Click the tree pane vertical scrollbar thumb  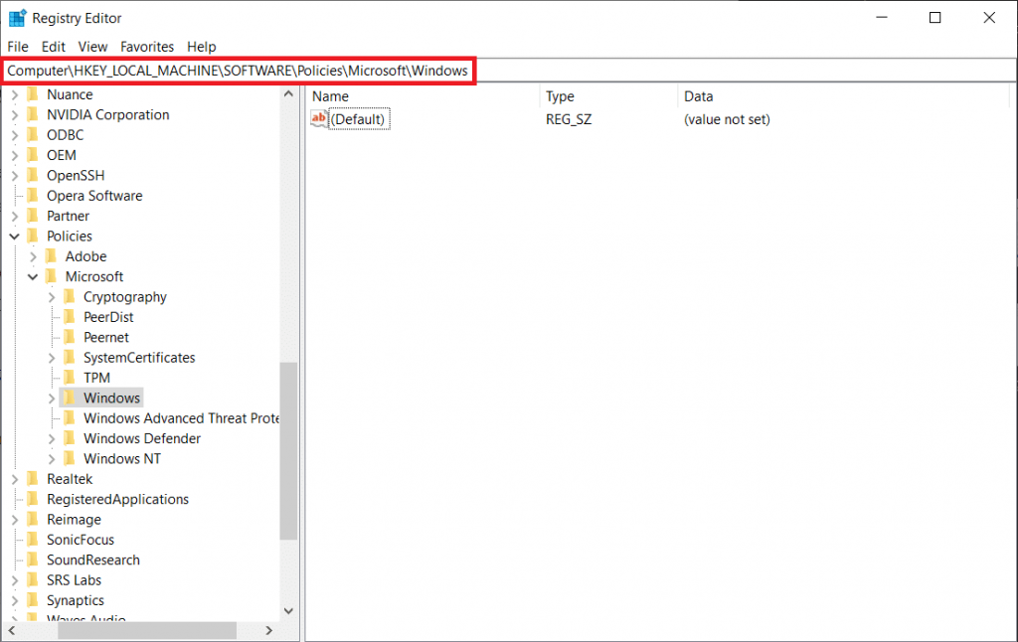coord(288,450)
